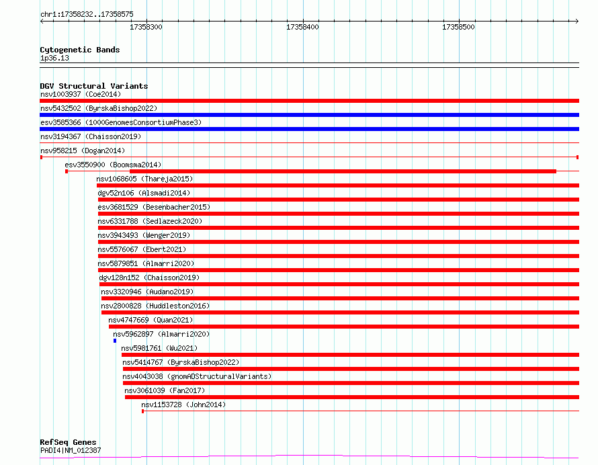The image size is (598, 465).
Task: Open the esv3585366 (1000GenomesConsortiumPhase3) label
Action: click(x=121, y=122)
